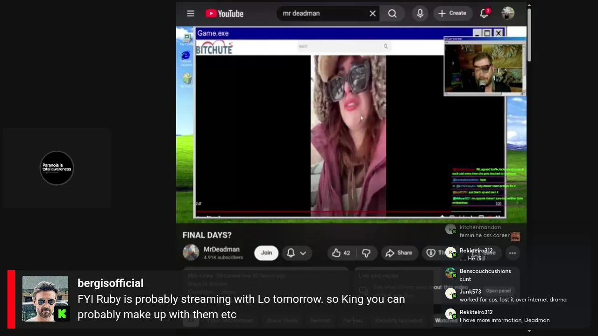The height and width of the screenshot is (336, 598).
Task: Click Benscouchcushions chat avatar
Action: click(450, 273)
